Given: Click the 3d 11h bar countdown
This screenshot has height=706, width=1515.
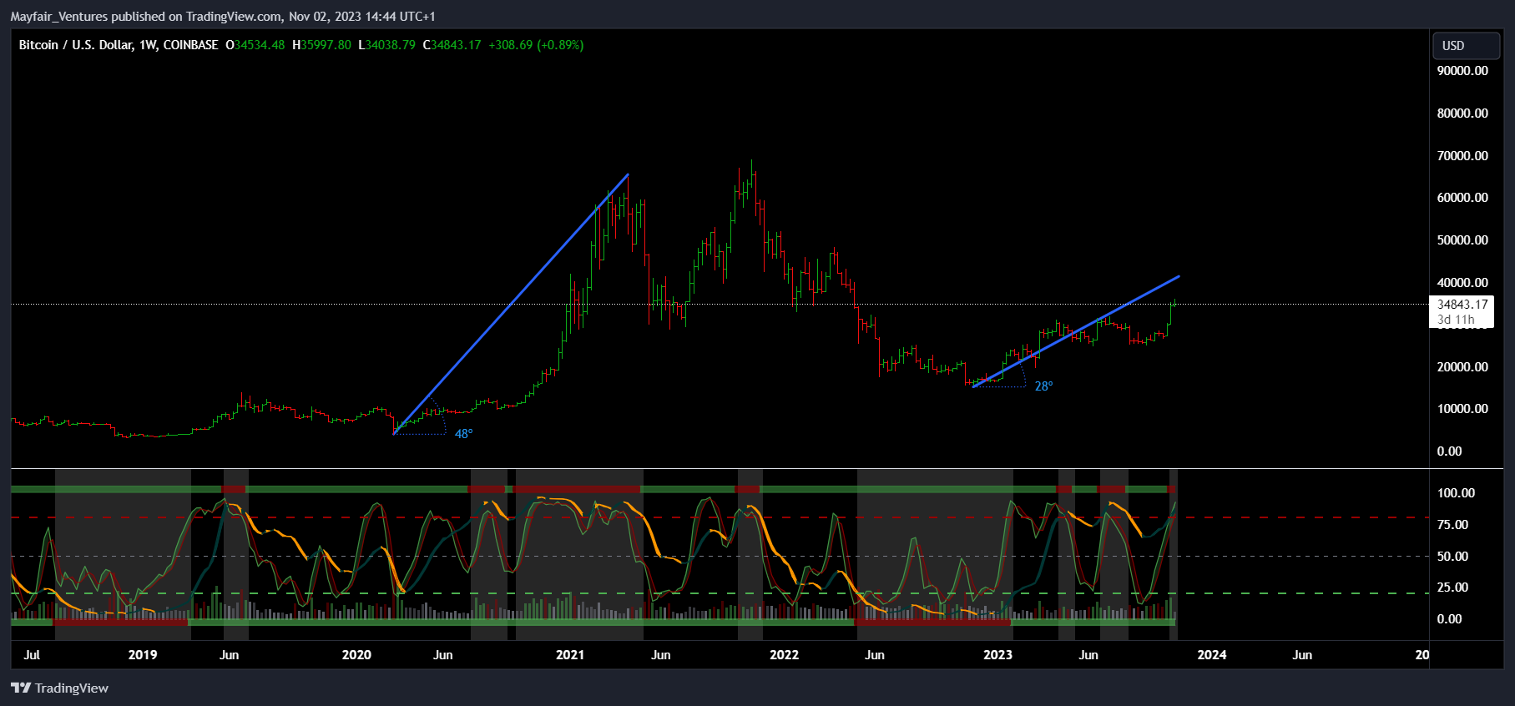Looking at the screenshot, I should click(x=1456, y=320).
